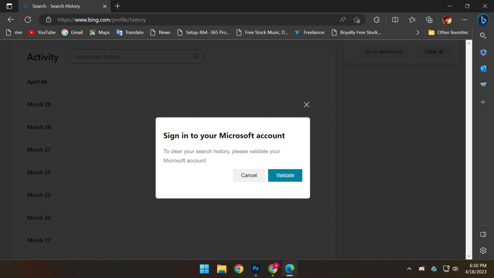494x278 pixels.
Task: Open the Royalty Free Stock bookmark
Action: coord(357,32)
